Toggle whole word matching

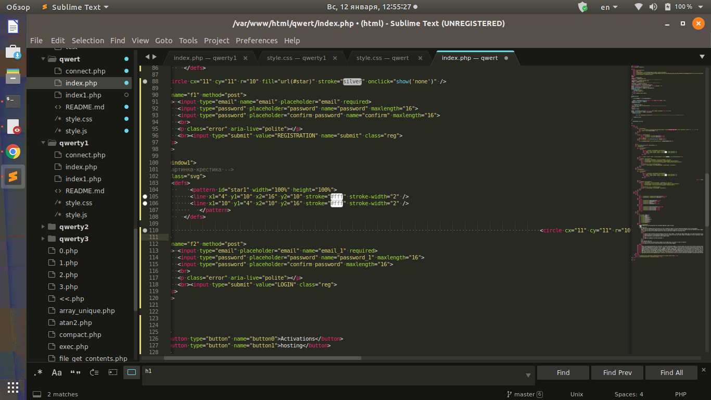75,372
